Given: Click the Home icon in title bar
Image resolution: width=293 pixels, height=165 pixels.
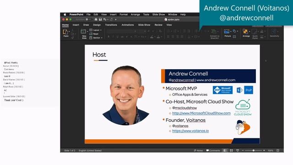Looking at the screenshot, I should point(96,19).
